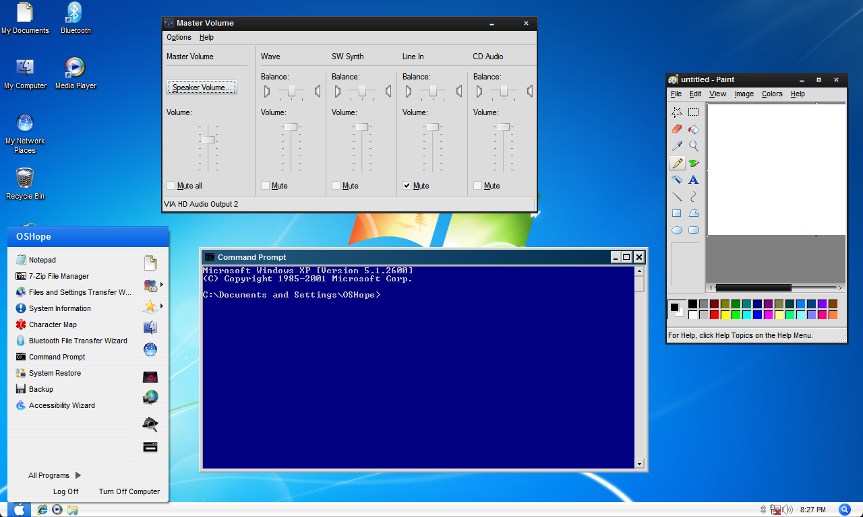Open the Image menu in Paint
This screenshot has height=517, width=863.
click(x=744, y=94)
